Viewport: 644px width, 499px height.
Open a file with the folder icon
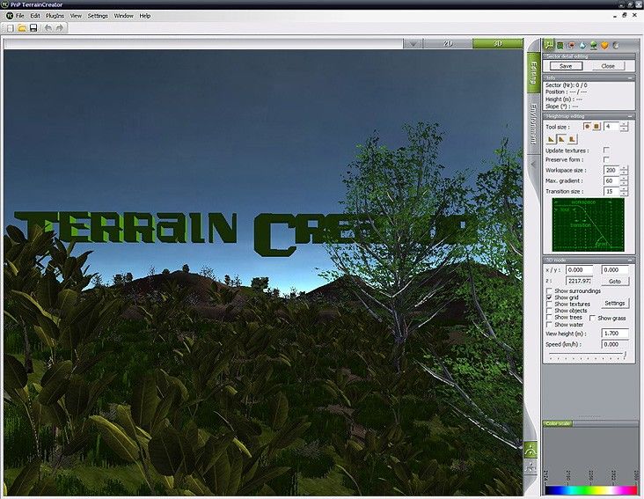(x=22, y=28)
